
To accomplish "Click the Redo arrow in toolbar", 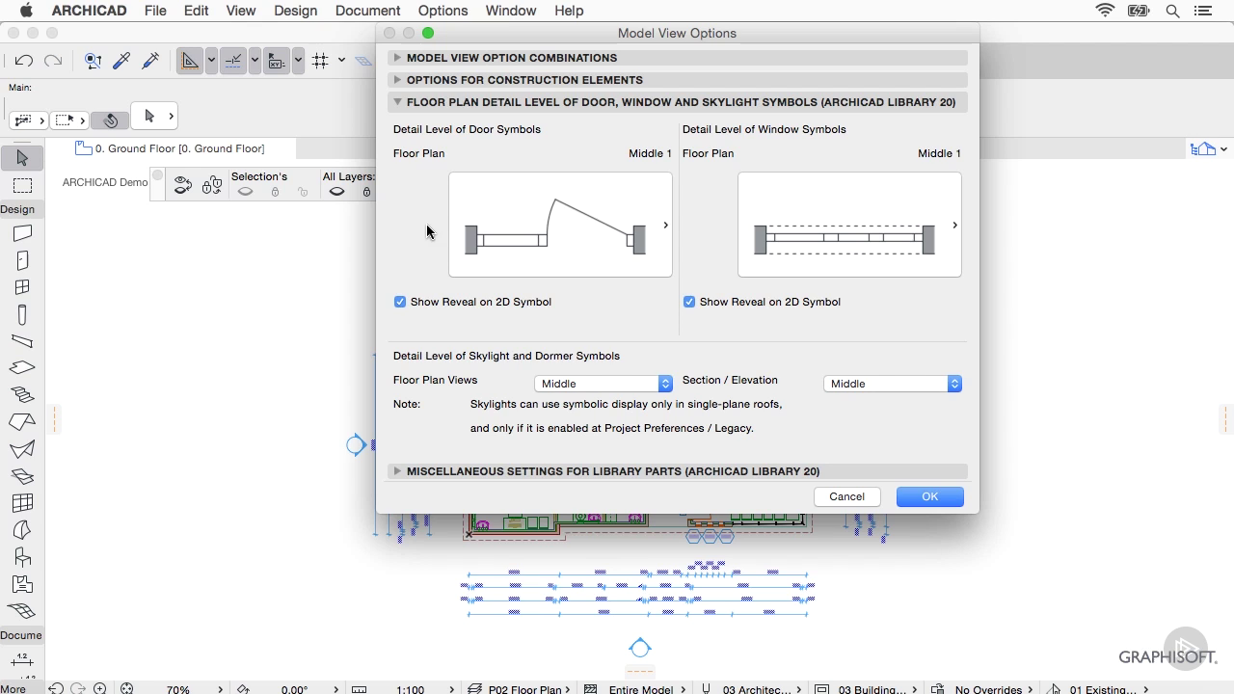I will (x=53, y=61).
